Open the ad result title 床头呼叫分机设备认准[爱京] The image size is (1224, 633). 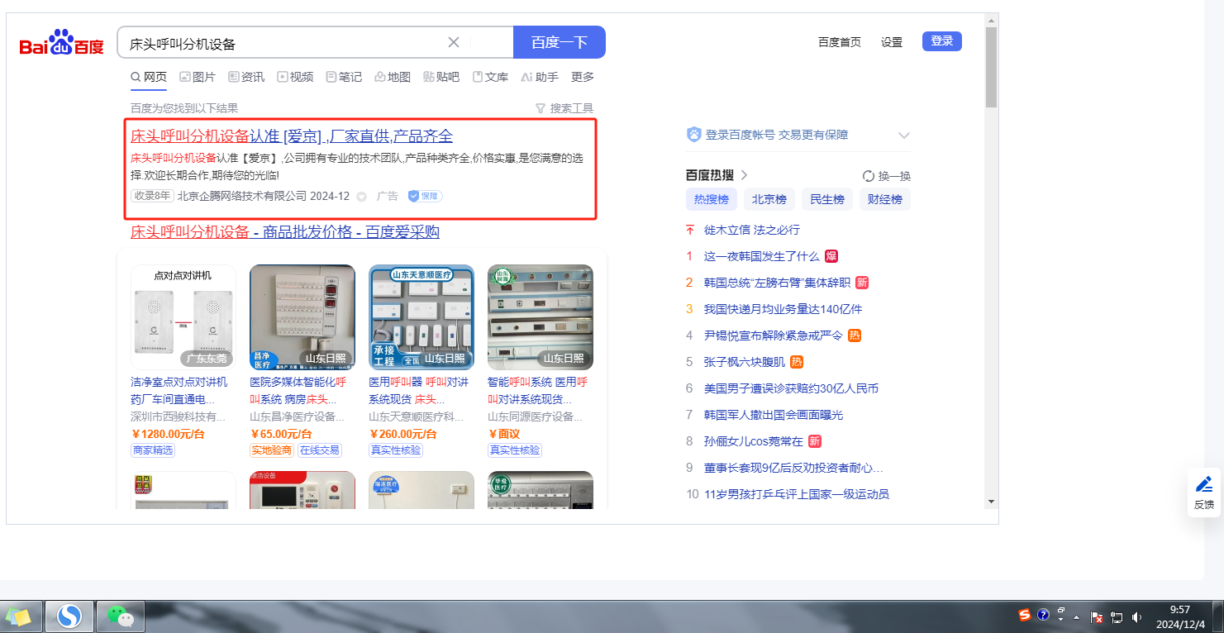[x=292, y=136]
